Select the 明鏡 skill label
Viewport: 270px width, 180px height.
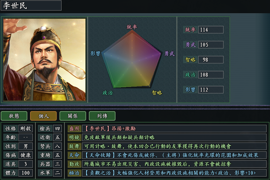pos(74,137)
